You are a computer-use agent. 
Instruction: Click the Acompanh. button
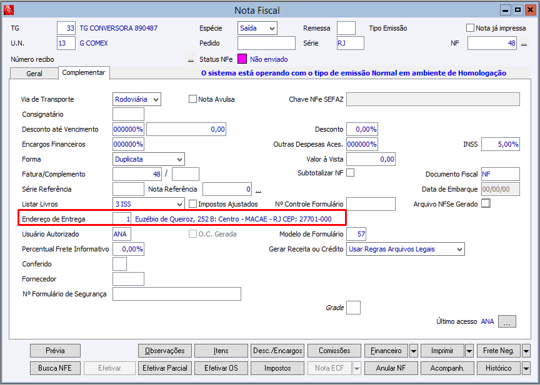pos(447,368)
